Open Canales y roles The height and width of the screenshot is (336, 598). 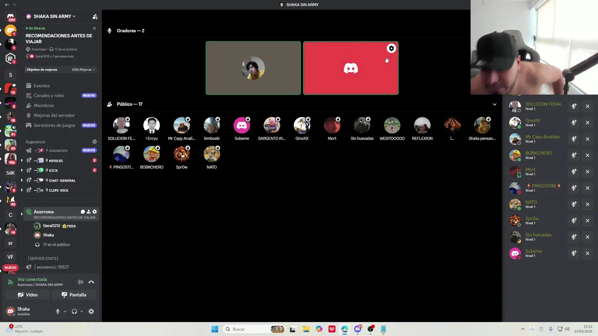click(x=61, y=96)
